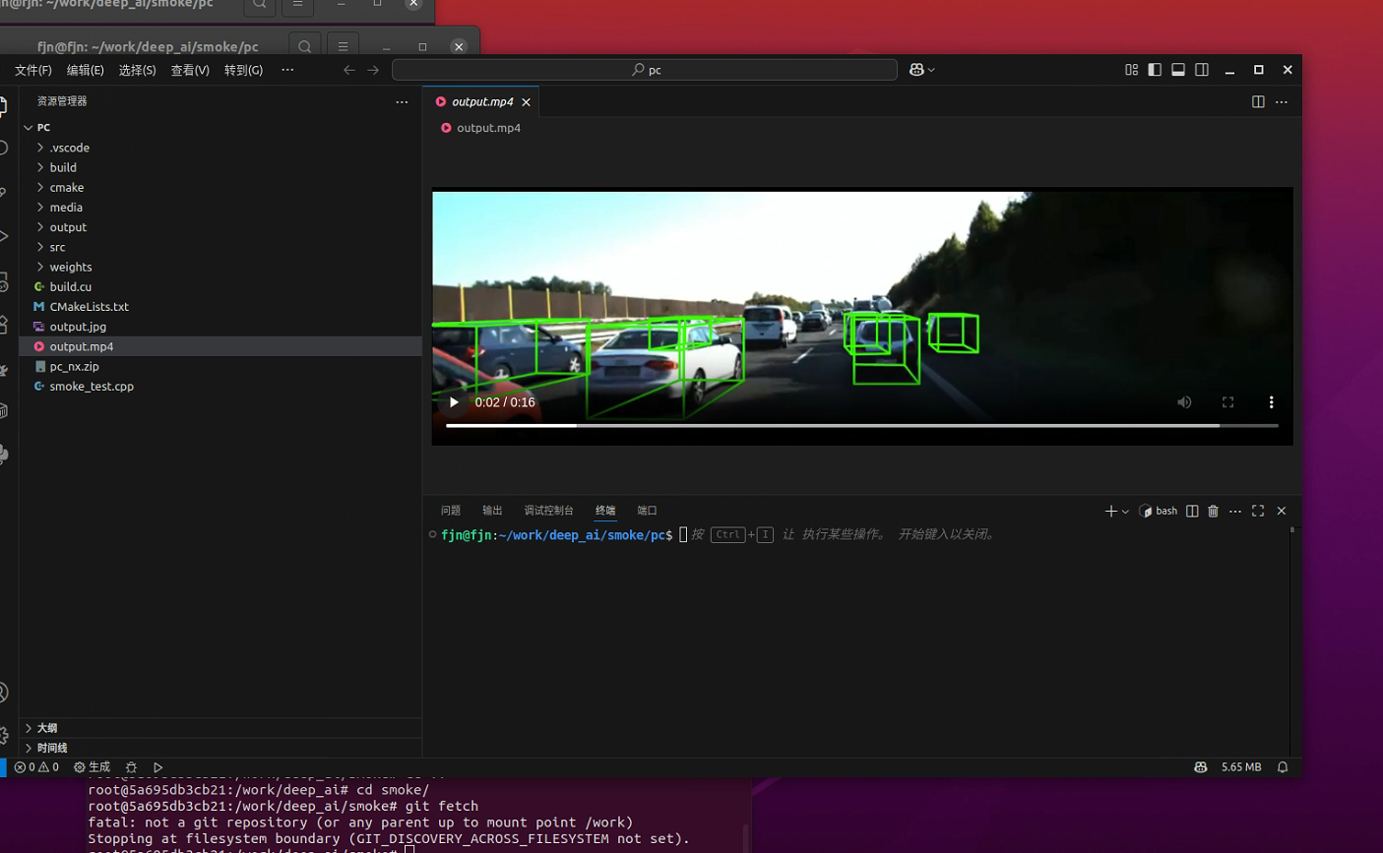1383x853 pixels.
Task: Launch CMake debug bug icon in status bar
Action: pos(131,767)
